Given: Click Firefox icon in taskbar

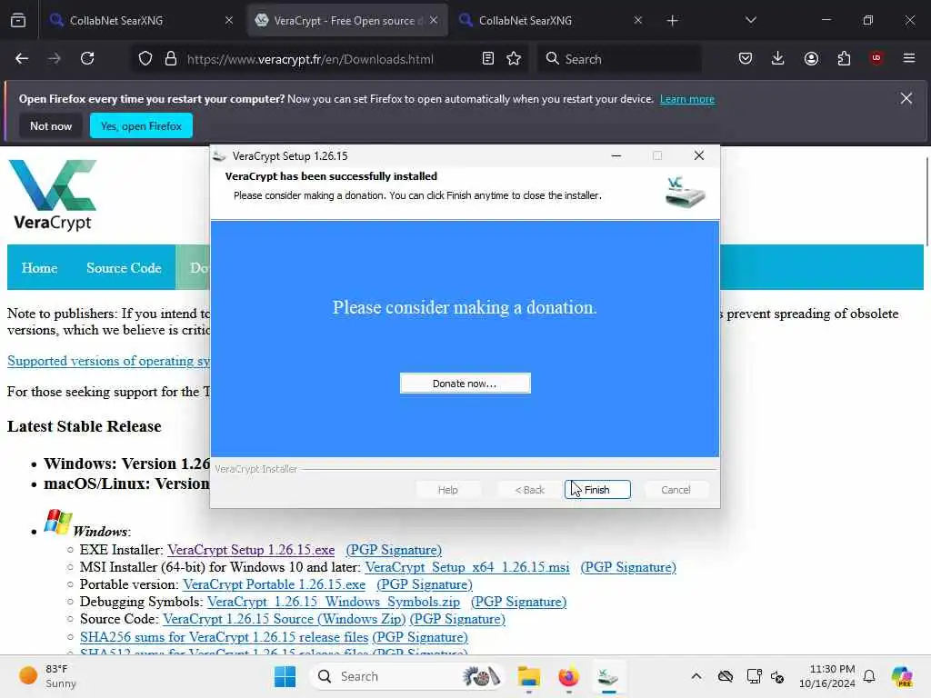Looking at the screenshot, I should pyautogui.click(x=568, y=676).
